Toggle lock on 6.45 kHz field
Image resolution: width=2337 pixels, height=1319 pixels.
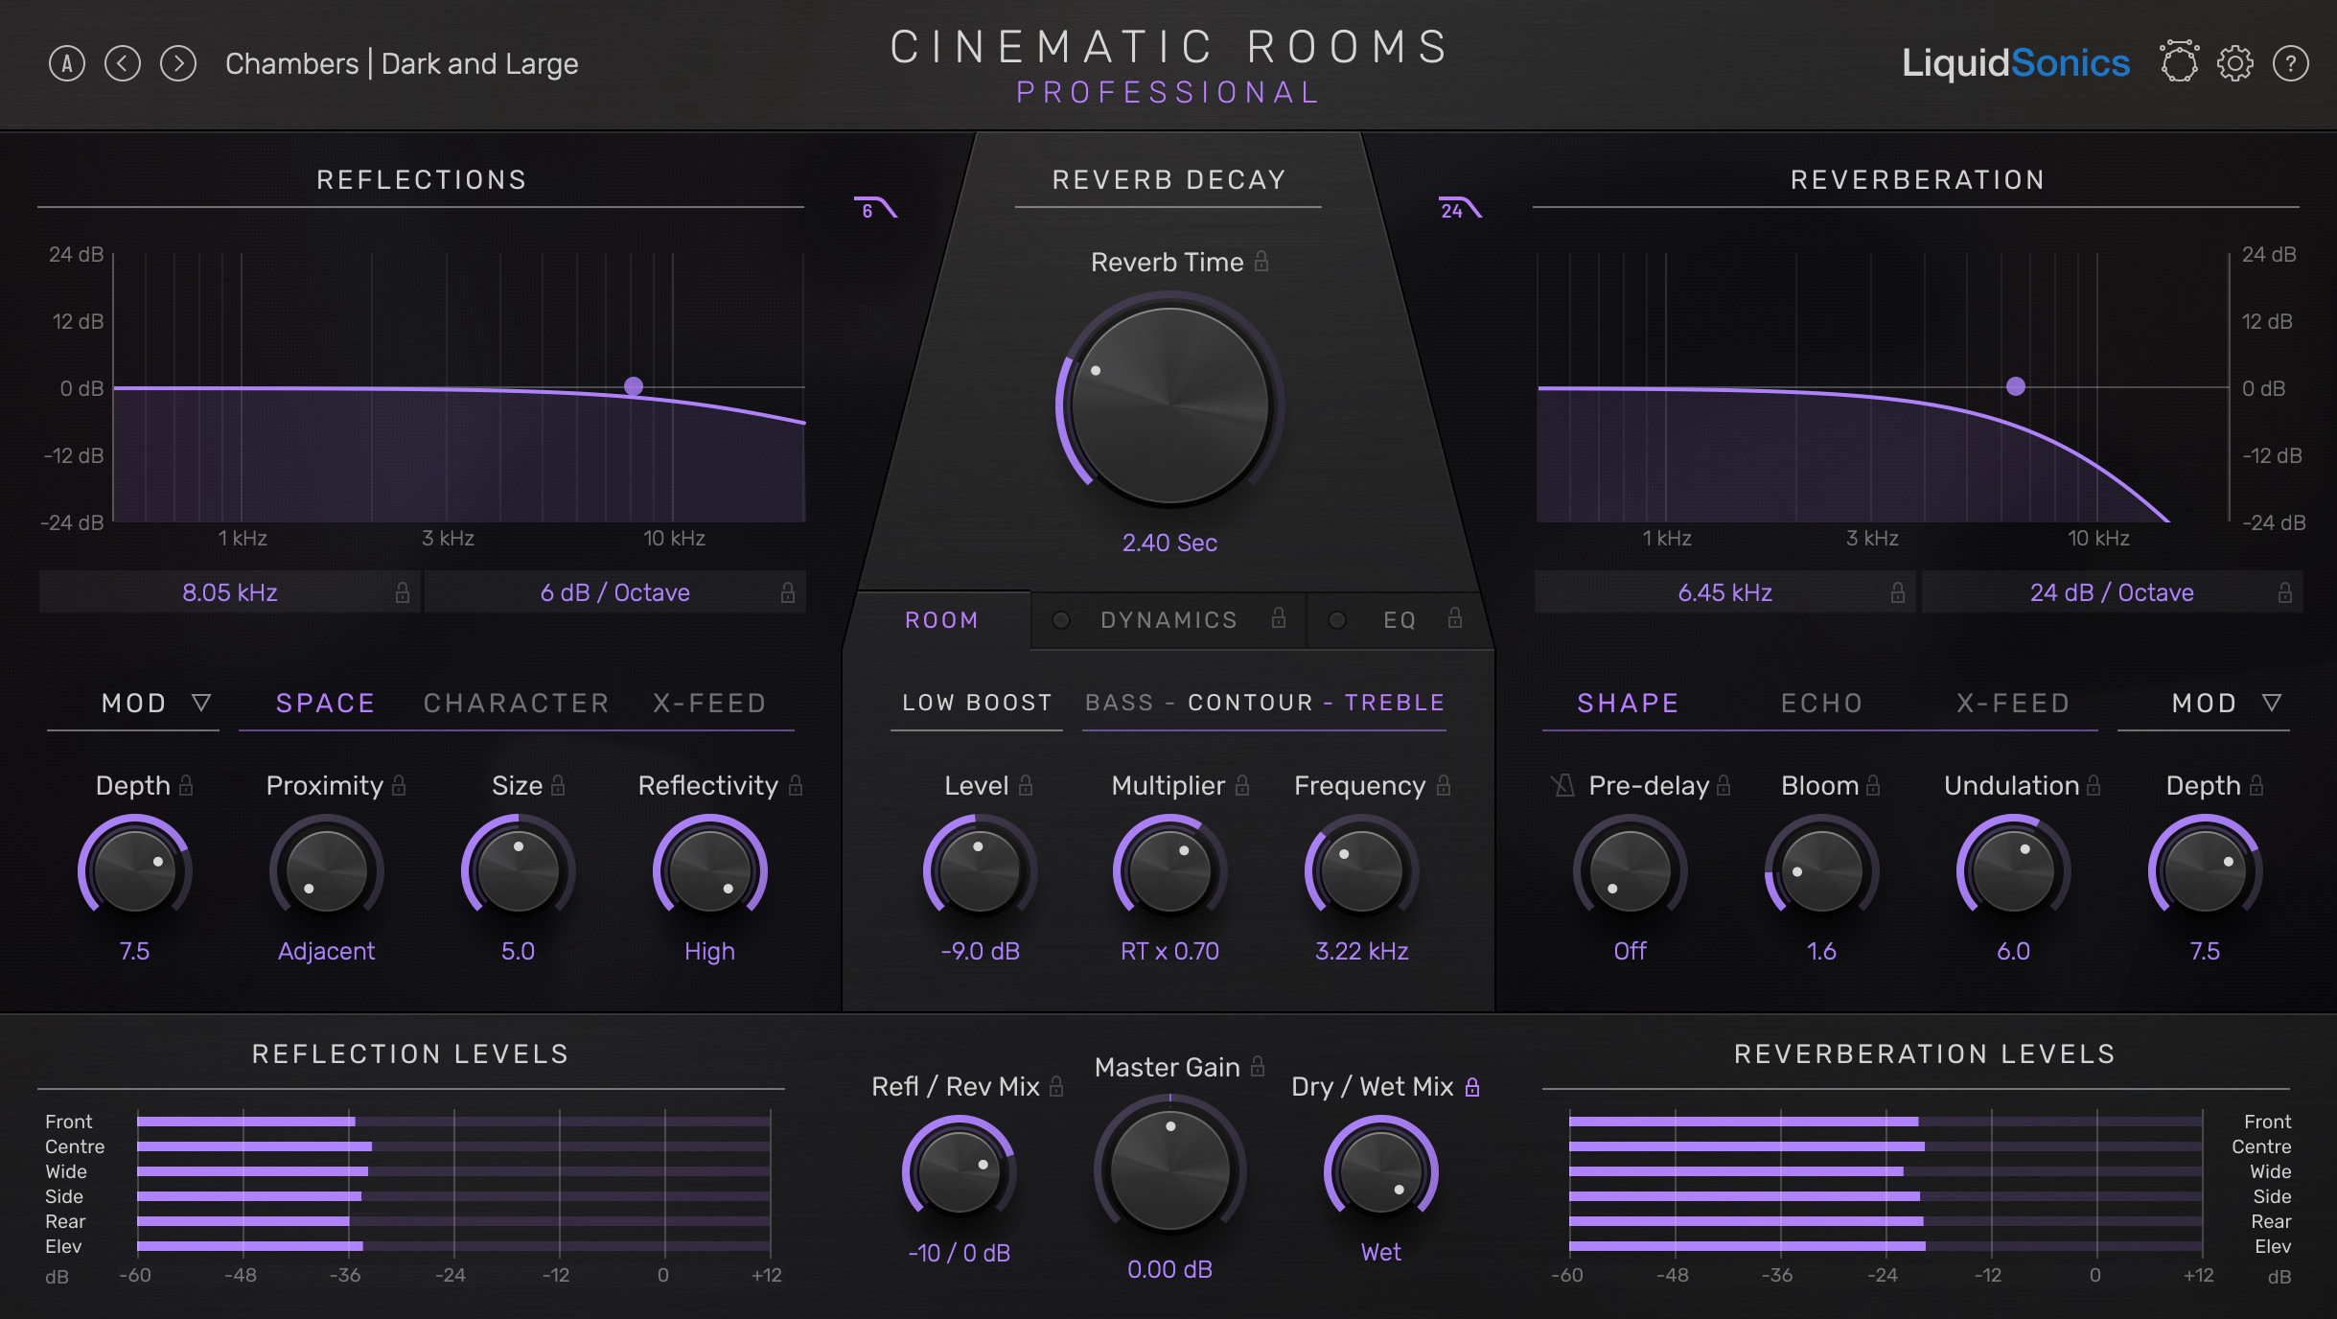[1897, 592]
